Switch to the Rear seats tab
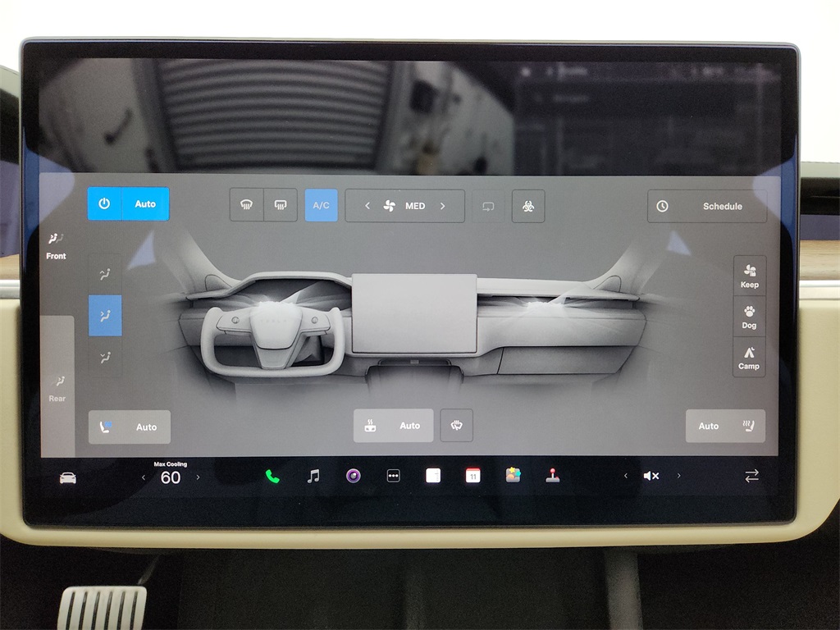 (x=57, y=388)
